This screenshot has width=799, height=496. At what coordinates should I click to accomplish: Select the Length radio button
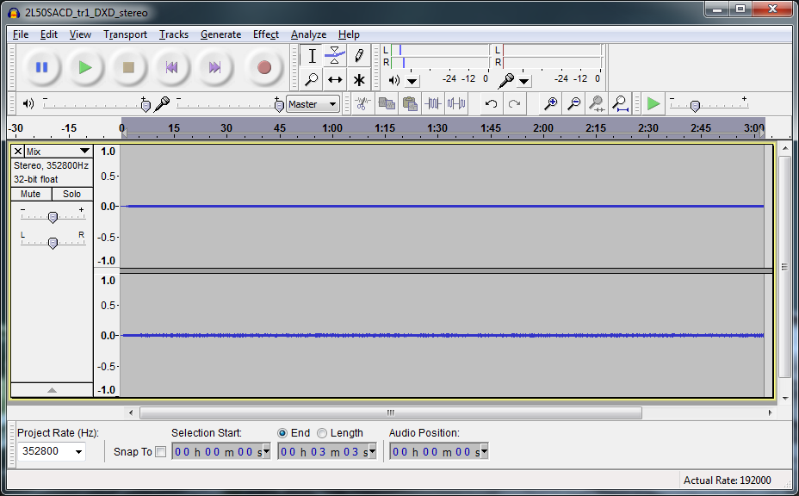click(322, 433)
